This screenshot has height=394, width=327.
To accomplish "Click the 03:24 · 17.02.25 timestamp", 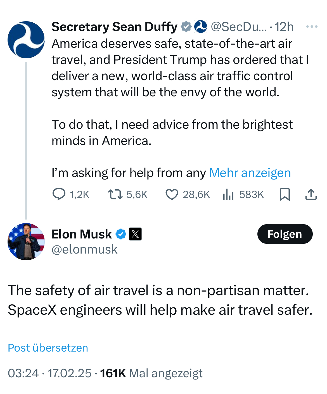I will 49,373.
